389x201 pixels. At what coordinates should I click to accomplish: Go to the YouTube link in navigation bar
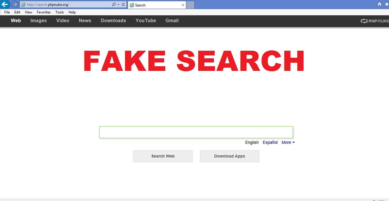pos(146,21)
